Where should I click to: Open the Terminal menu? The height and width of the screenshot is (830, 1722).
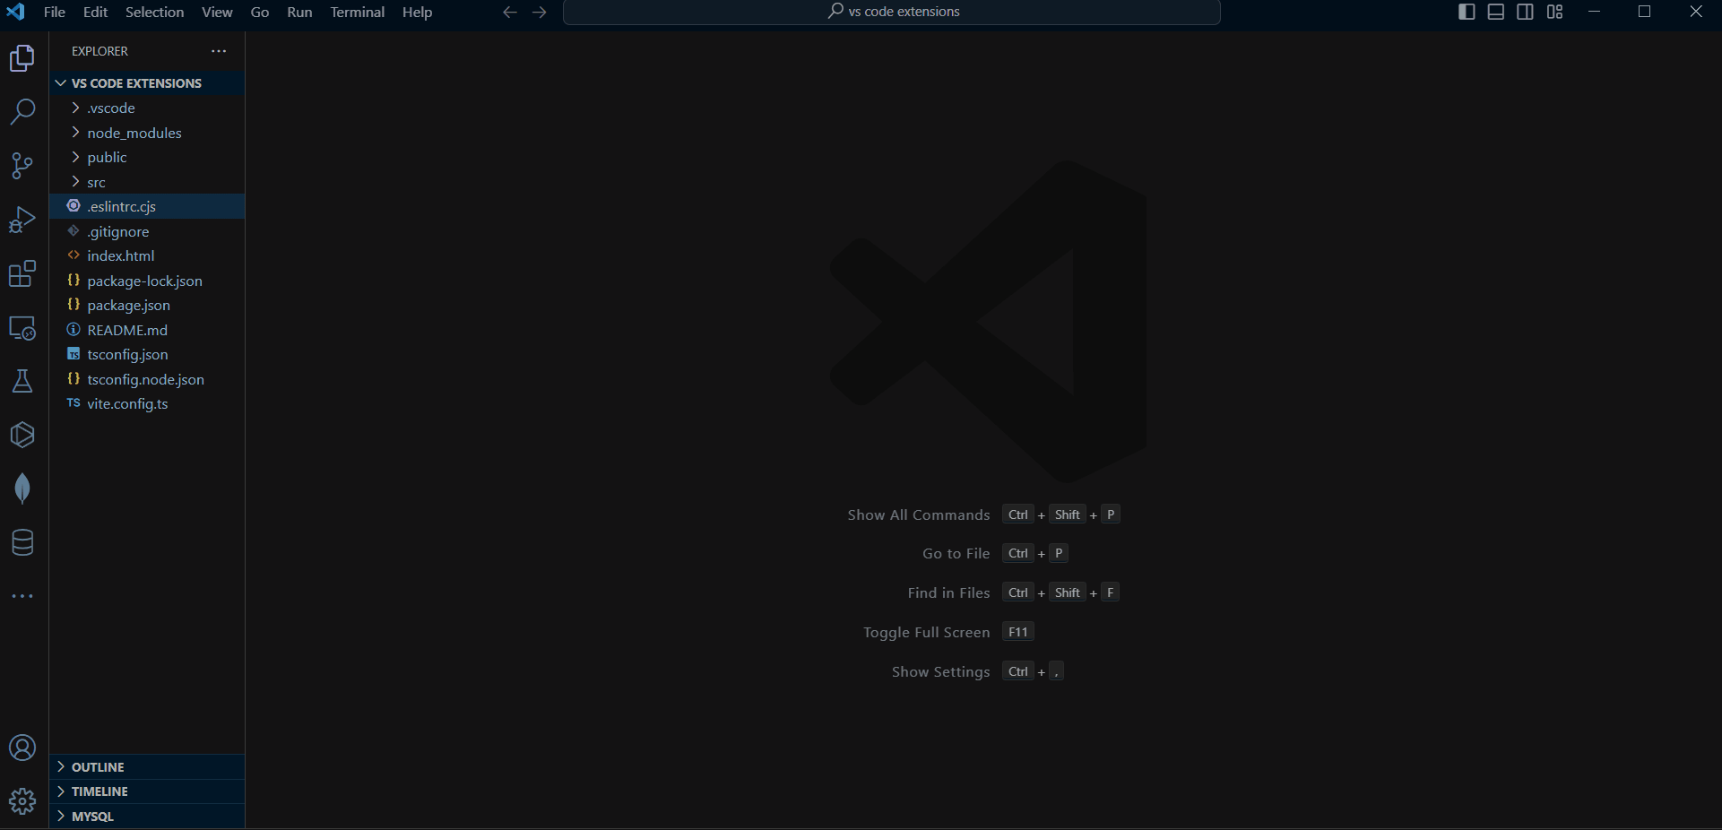click(x=357, y=12)
